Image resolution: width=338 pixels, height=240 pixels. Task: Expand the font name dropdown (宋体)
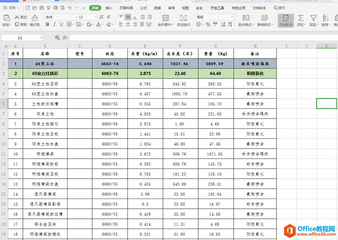(75, 17)
